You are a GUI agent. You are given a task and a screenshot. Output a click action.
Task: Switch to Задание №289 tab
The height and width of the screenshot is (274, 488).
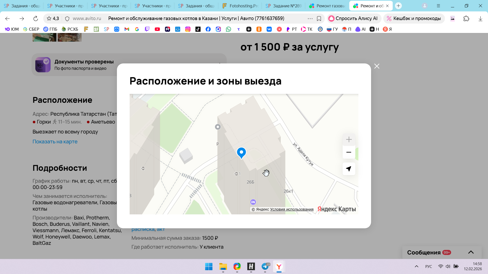pyautogui.click(x=284, y=6)
